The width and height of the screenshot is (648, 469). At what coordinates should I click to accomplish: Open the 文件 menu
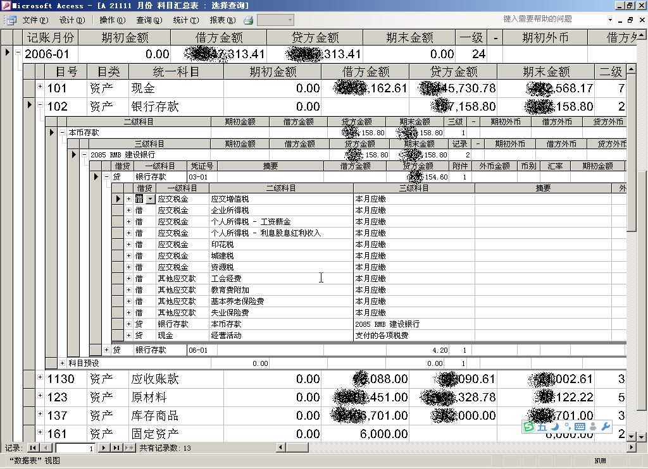coord(35,20)
